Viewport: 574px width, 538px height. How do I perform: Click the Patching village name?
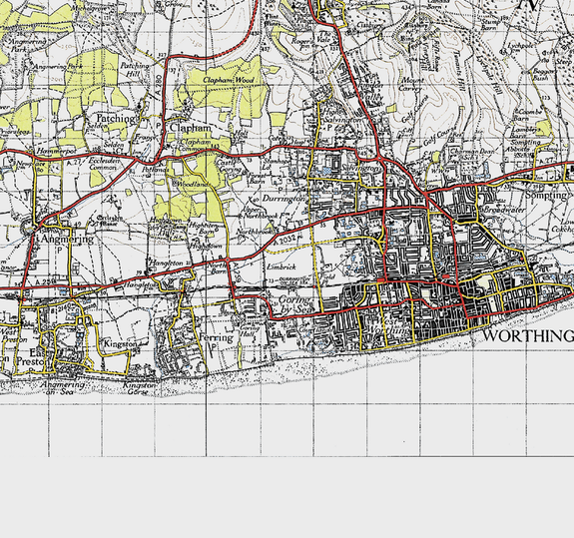[116, 119]
